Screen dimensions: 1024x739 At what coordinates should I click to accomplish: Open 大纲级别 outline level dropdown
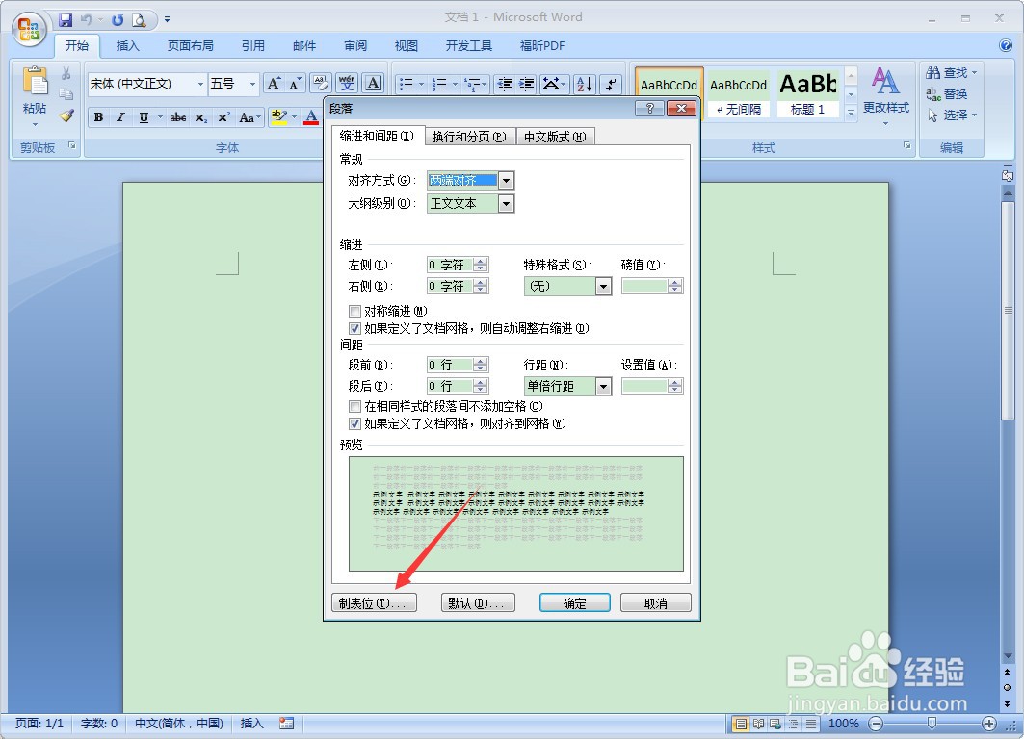click(x=506, y=204)
